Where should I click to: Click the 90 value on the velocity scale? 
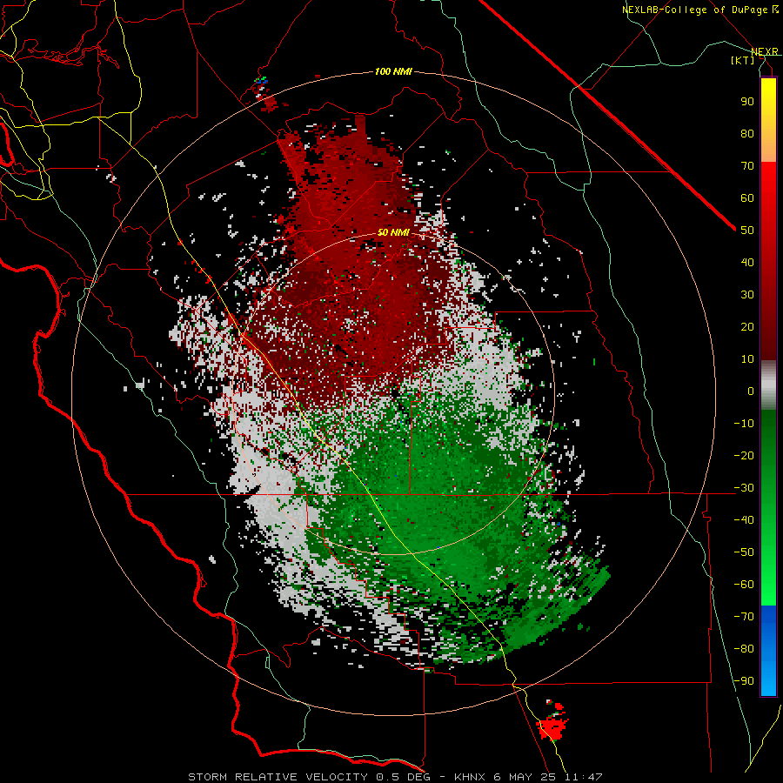click(x=747, y=102)
